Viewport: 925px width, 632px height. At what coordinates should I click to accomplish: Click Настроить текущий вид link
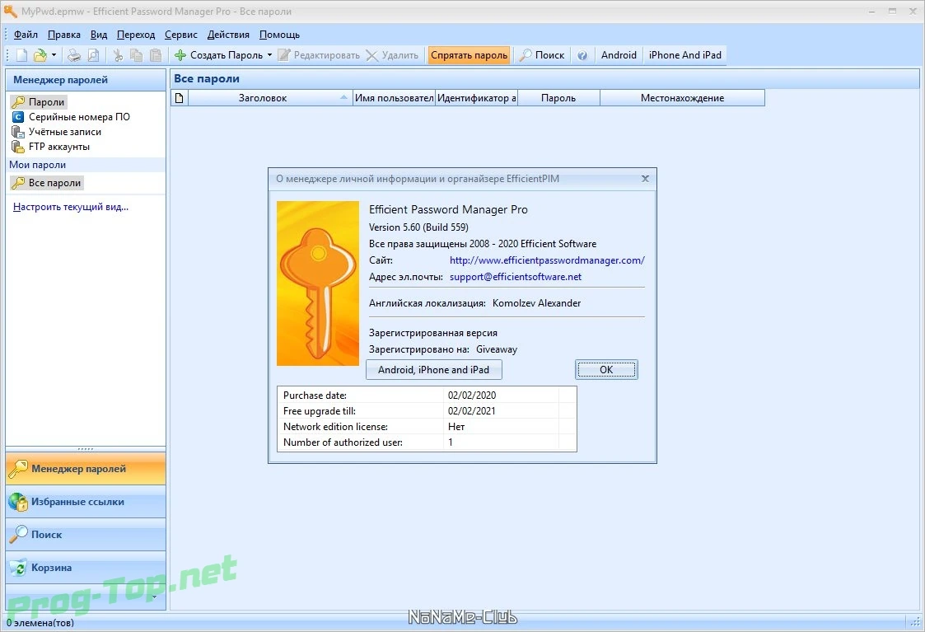click(x=71, y=207)
